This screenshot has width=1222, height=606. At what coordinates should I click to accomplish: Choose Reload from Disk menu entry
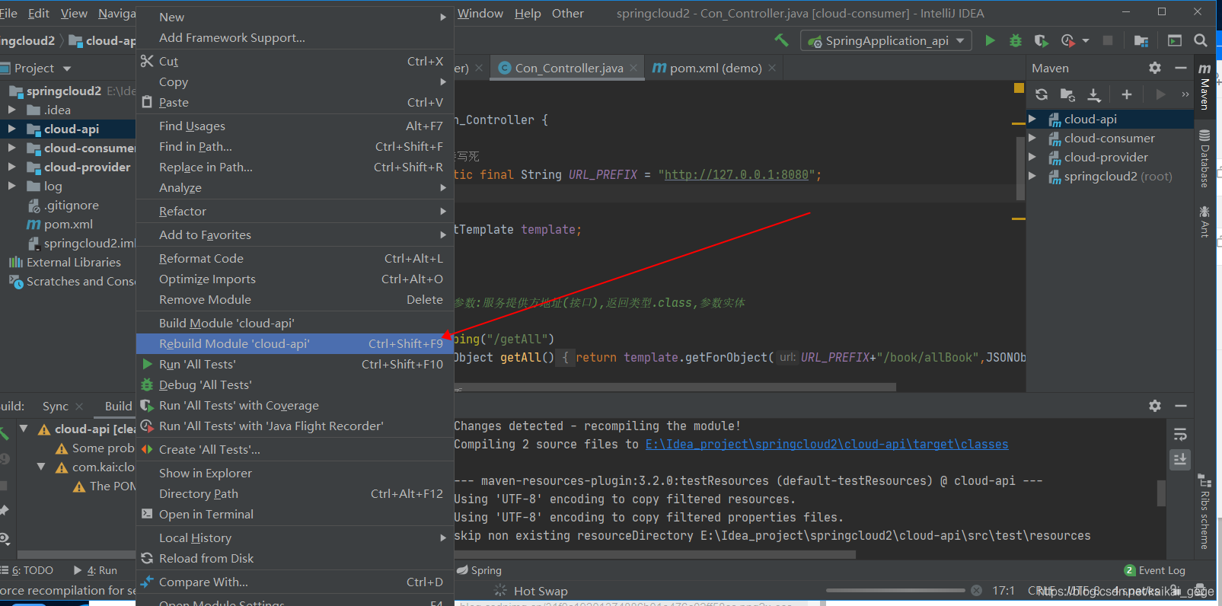pyautogui.click(x=295, y=558)
